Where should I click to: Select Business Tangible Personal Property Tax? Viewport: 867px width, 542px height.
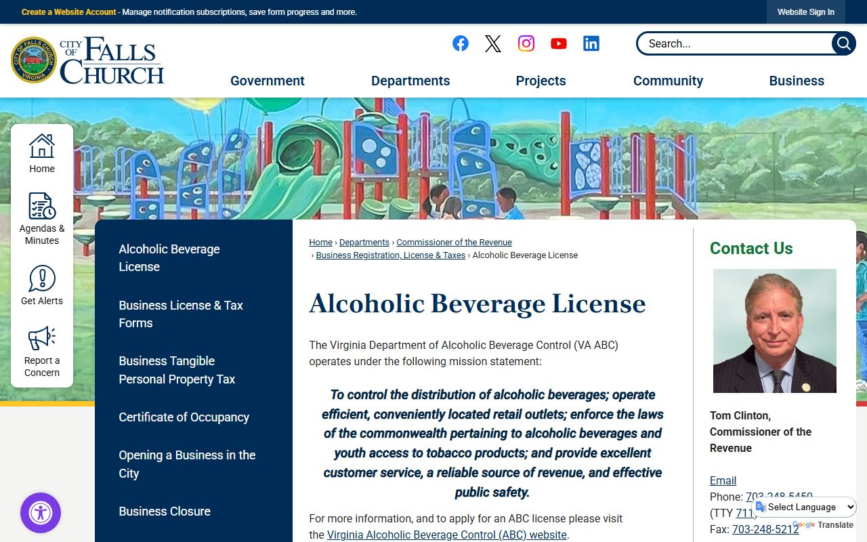click(x=177, y=370)
